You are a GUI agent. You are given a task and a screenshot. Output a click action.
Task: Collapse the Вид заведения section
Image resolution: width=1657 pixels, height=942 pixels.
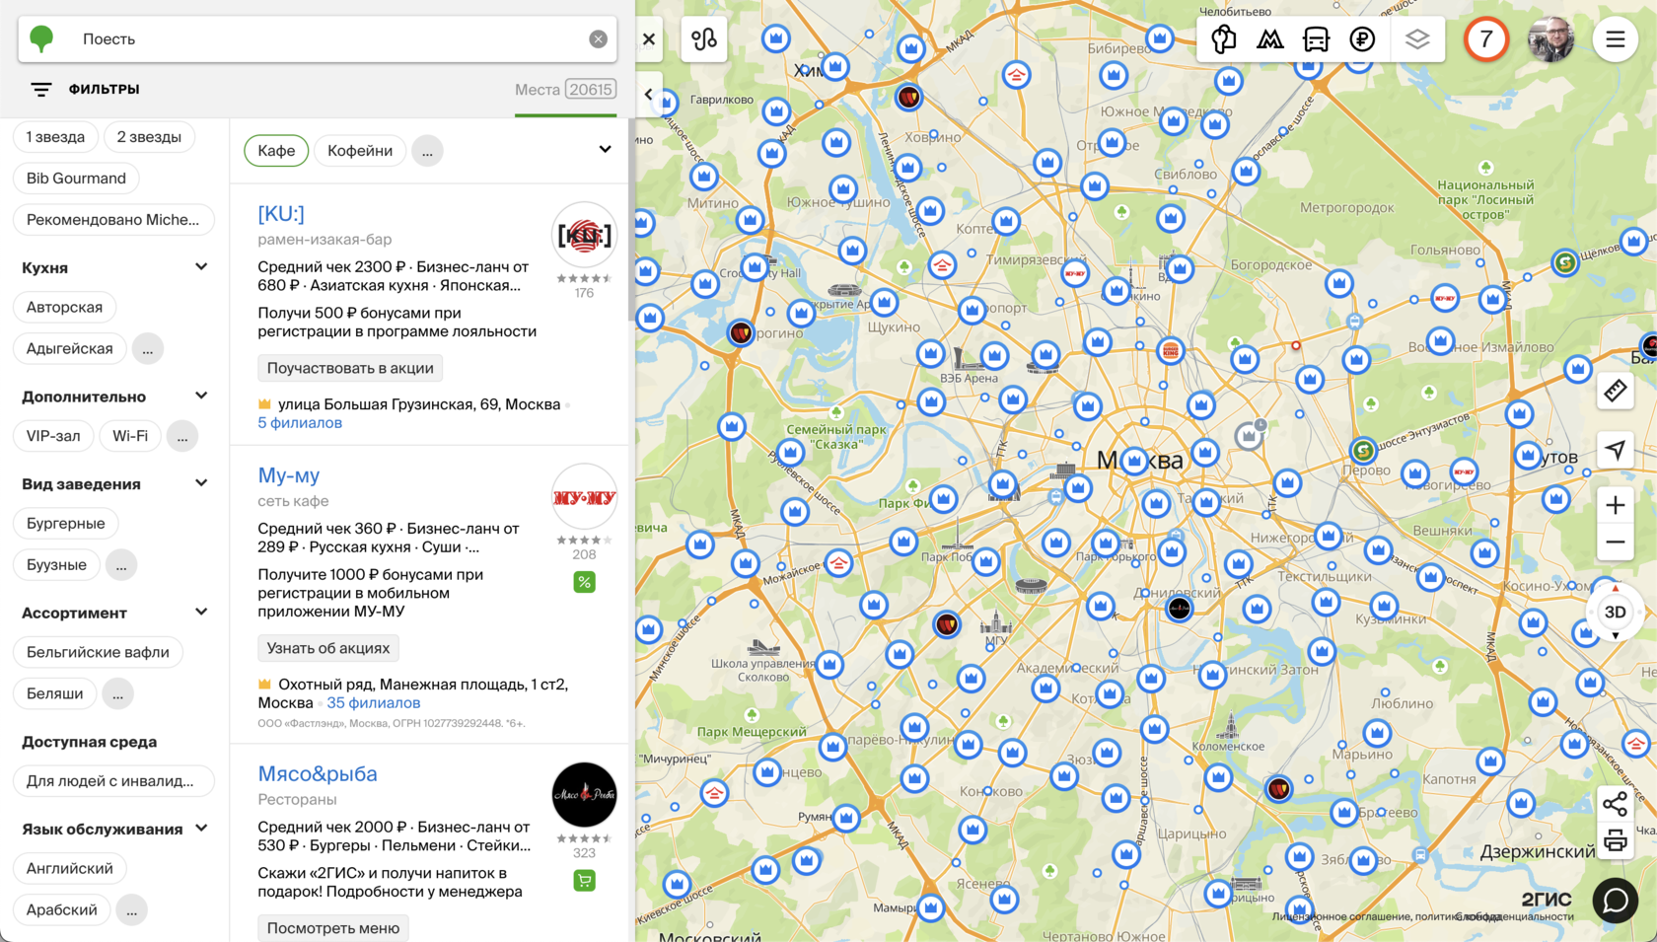point(201,483)
